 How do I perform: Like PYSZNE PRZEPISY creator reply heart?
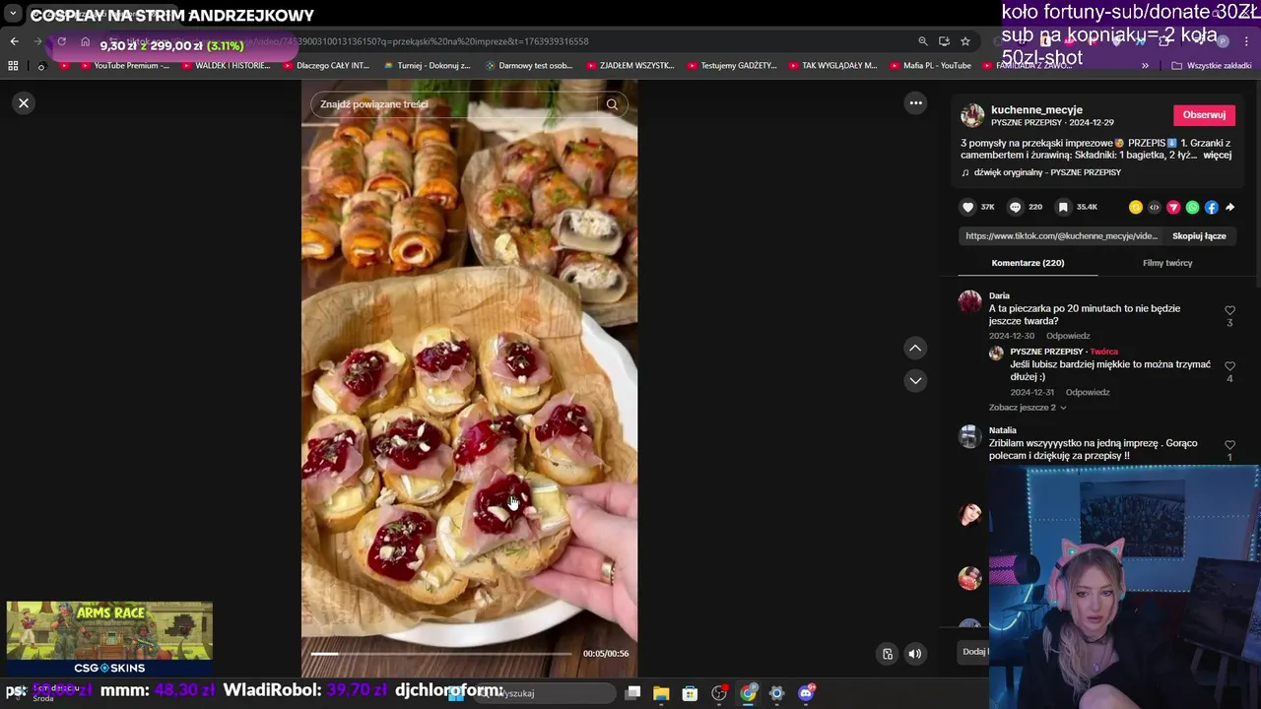(1229, 367)
